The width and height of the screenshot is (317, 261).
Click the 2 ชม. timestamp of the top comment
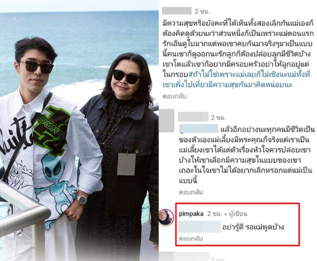click(x=202, y=12)
